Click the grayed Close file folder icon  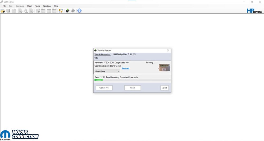tap(14, 11)
